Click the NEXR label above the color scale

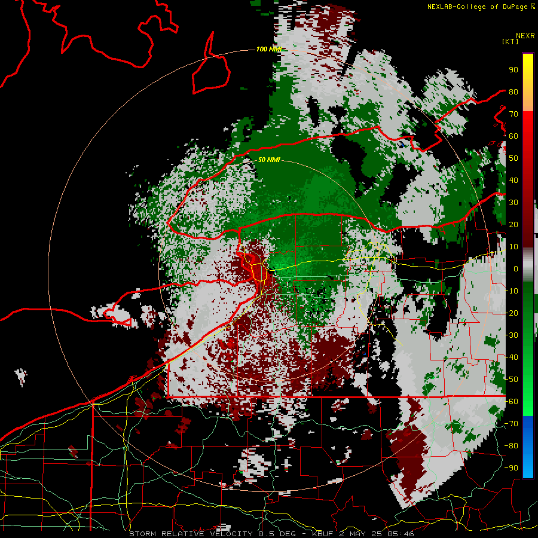[x=525, y=36]
